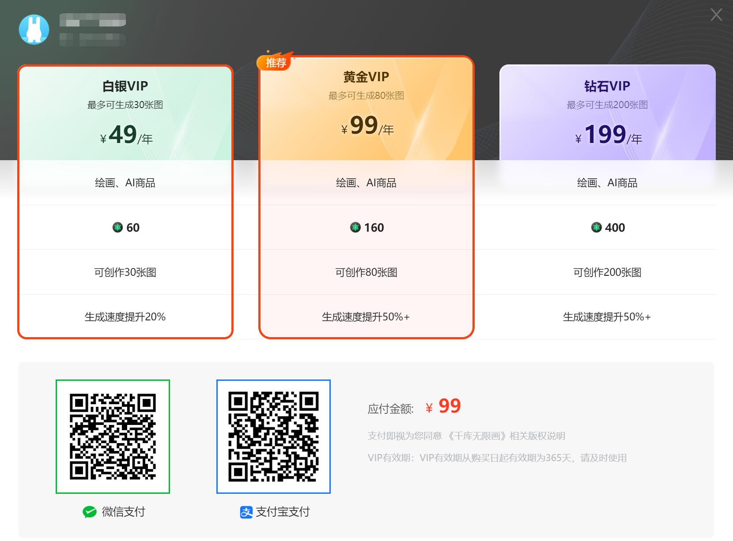
Task: Click 绘画、AI商品 in 黄金VIP column
Action: tap(366, 183)
